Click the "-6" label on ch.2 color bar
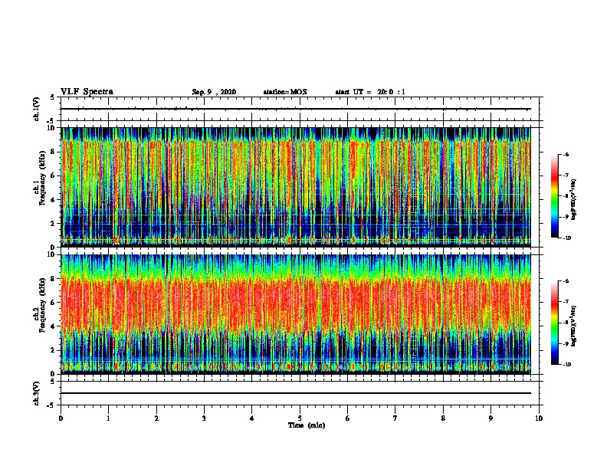 point(566,281)
